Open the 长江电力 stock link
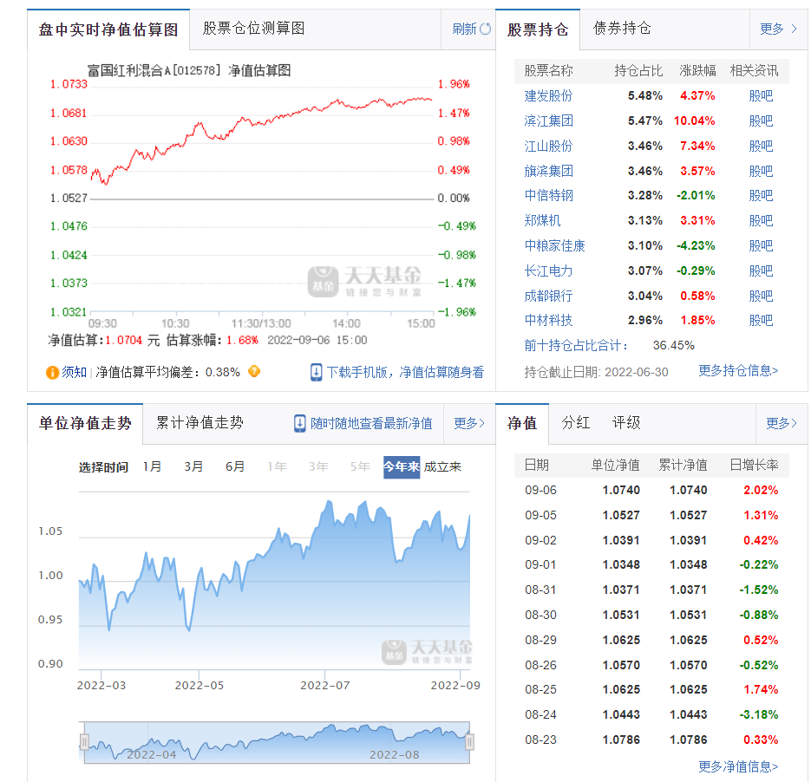Image resolution: width=811 pixels, height=782 pixels. [x=548, y=270]
